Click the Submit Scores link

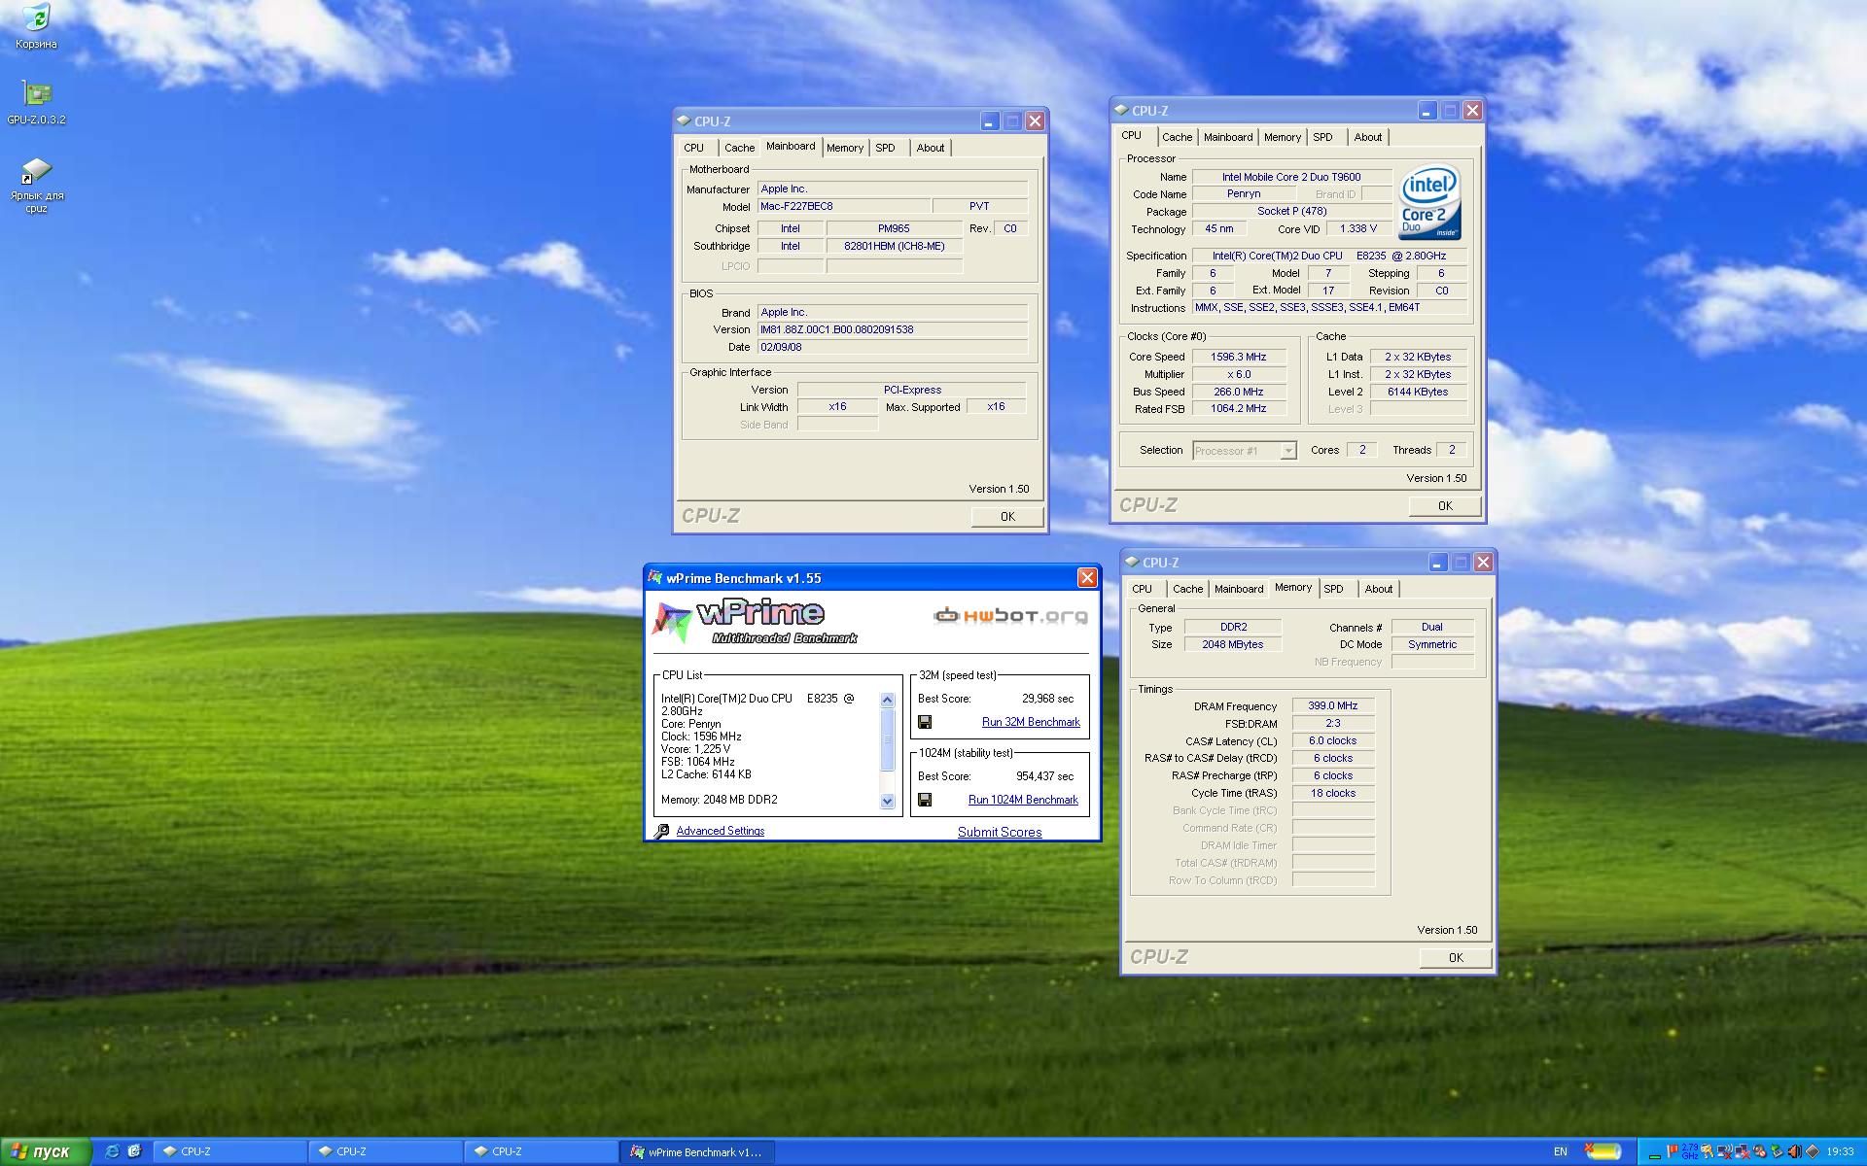pyautogui.click(x=1000, y=832)
